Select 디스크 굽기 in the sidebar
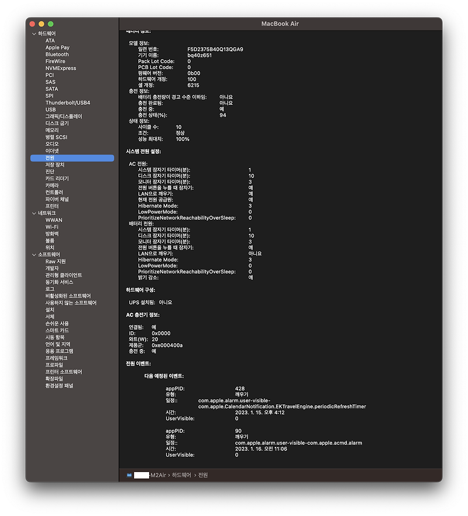This screenshot has width=468, height=516. pyautogui.click(x=57, y=124)
